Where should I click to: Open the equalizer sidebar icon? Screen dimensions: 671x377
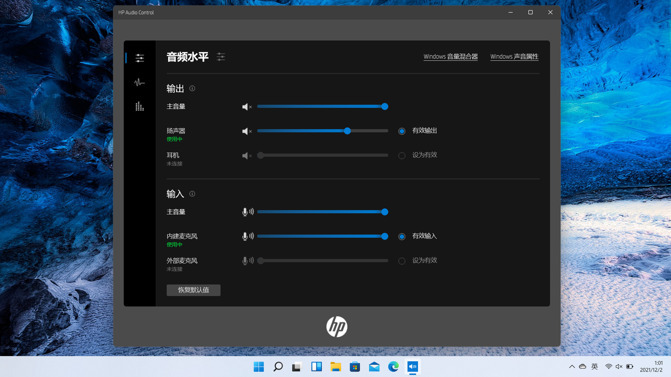pyautogui.click(x=139, y=107)
